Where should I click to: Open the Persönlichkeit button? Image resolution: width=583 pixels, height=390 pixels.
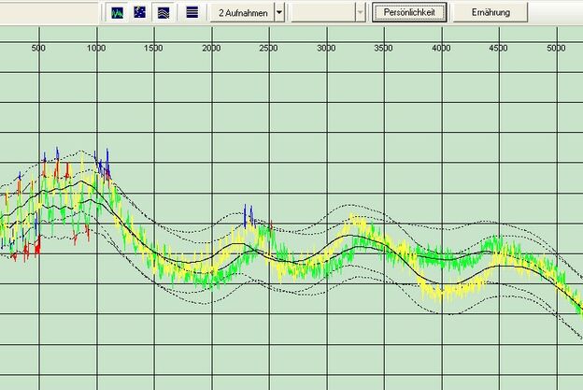point(409,12)
